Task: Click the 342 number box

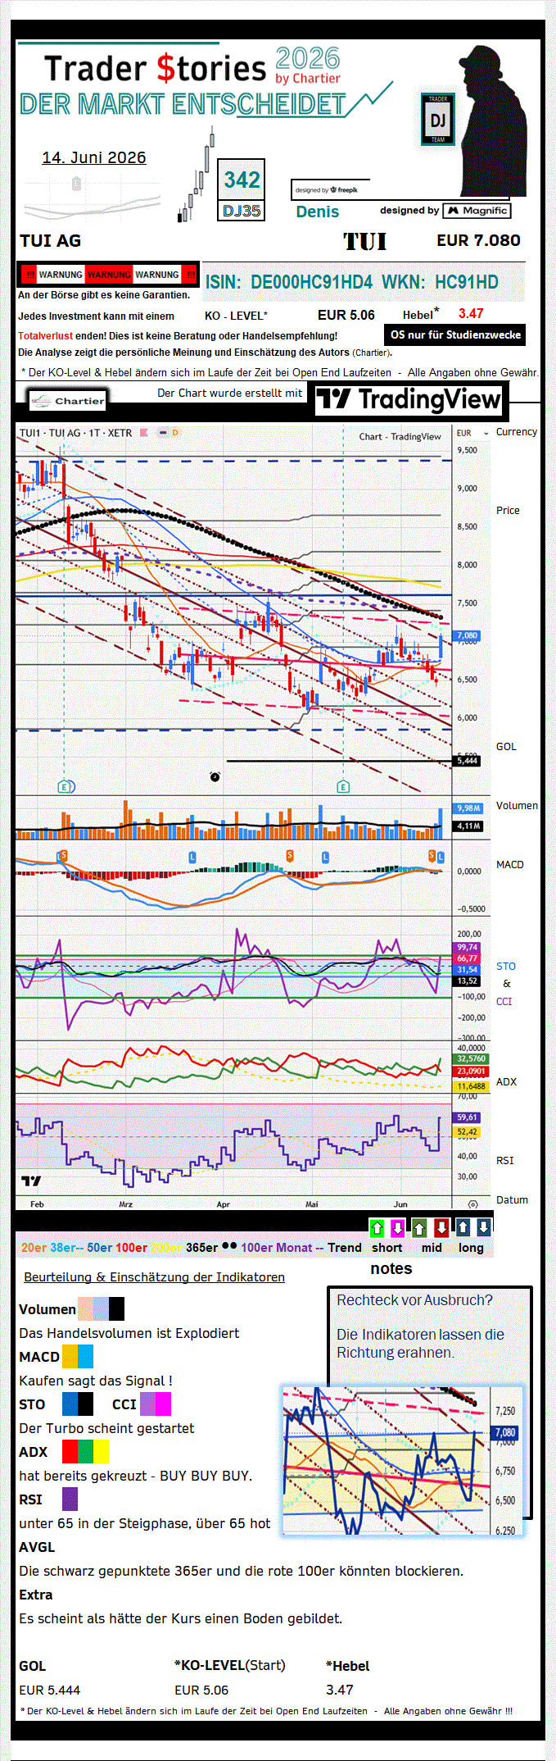Action: coord(242,180)
